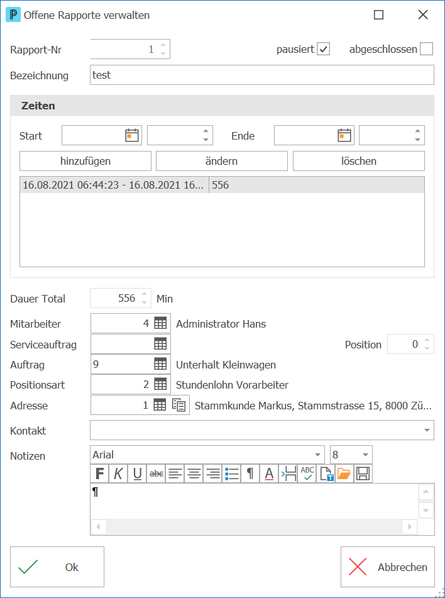Open the Serviceauftrag lookup table

[160, 344]
